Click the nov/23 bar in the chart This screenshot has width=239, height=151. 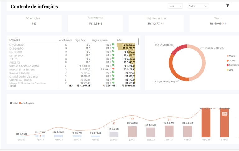[206, 122]
